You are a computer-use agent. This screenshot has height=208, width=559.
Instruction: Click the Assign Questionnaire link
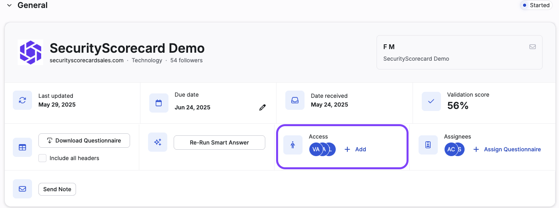[507, 149]
